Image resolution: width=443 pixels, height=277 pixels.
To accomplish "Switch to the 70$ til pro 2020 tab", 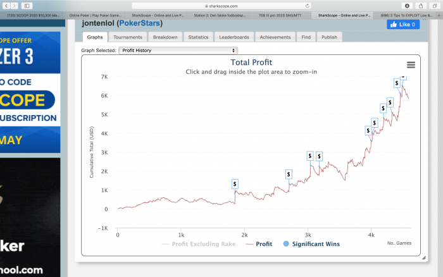I will click(x=280, y=15).
